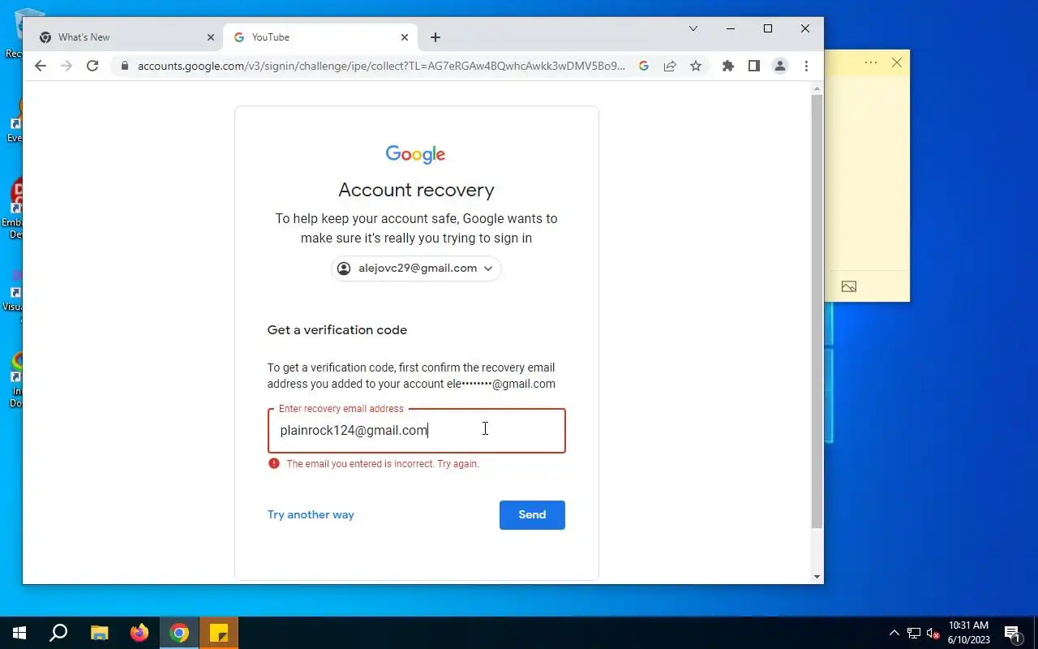Open a new tab

435,37
